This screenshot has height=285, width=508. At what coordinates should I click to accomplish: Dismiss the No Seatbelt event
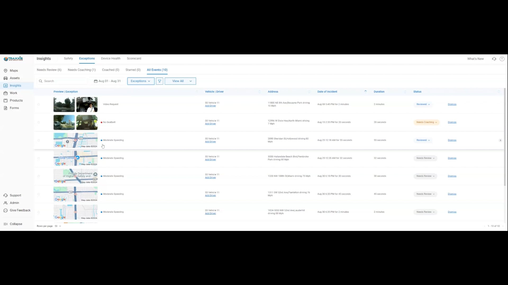tap(452, 122)
